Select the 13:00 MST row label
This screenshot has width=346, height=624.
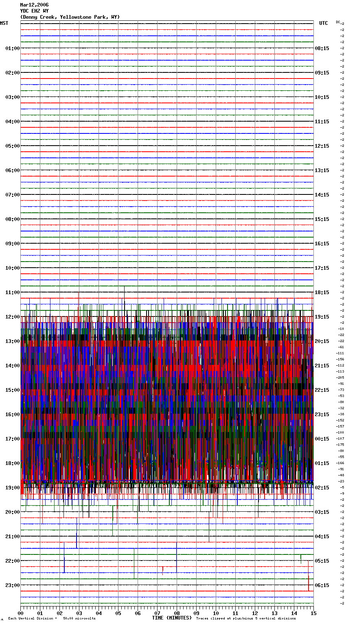[x=12, y=341]
